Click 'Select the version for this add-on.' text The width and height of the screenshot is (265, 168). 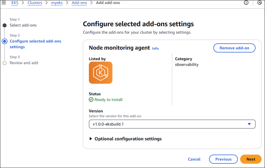click(x=115, y=116)
